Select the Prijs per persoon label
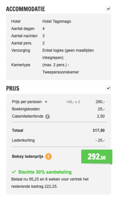The image size is (115, 198). coord(27,102)
